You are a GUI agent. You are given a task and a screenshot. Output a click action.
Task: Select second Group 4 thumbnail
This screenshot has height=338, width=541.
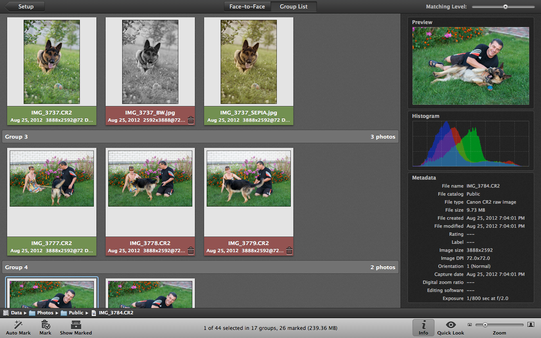[150, 294]
